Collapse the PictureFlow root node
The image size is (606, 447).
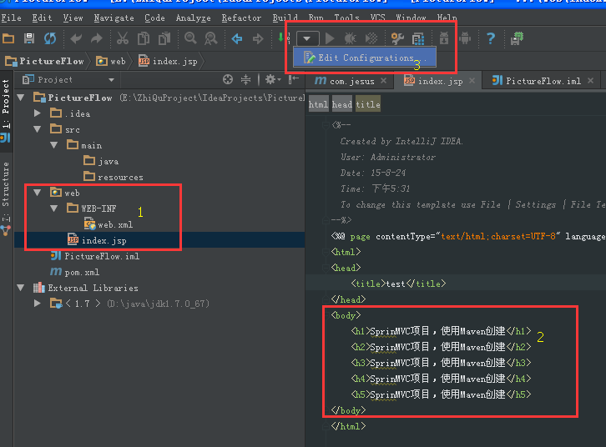pyautogui.click(x=21, y=97)
